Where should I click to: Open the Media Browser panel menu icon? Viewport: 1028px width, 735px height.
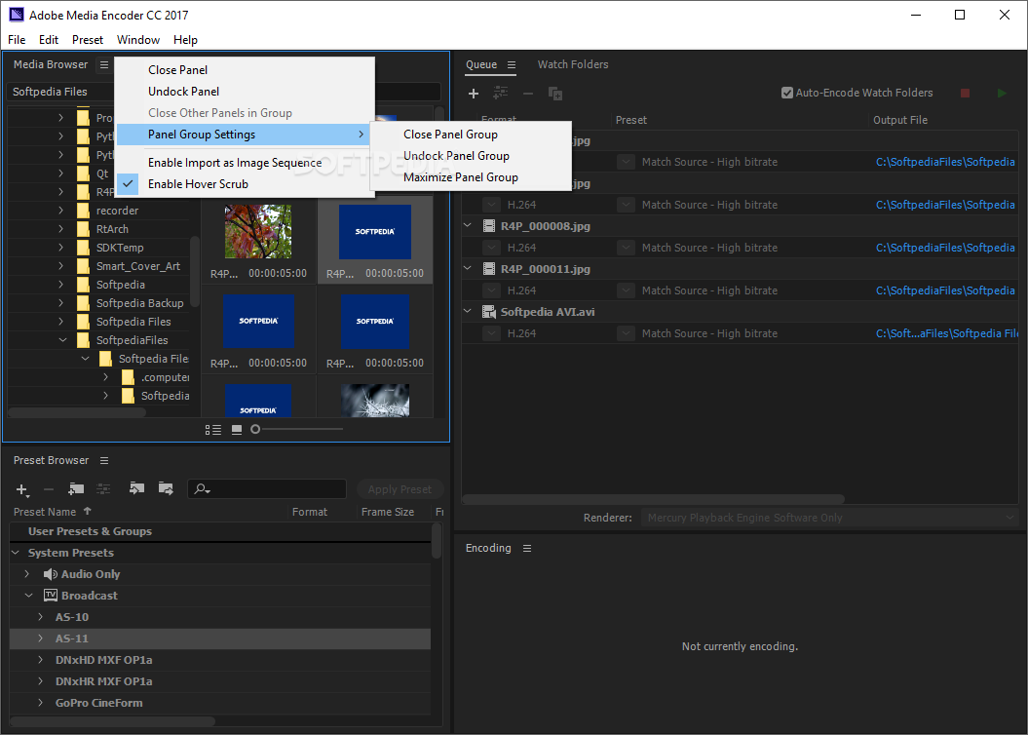tap(103, 64)
